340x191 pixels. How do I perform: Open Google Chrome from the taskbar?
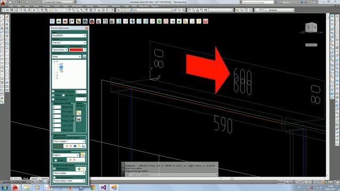coord(92,187)
